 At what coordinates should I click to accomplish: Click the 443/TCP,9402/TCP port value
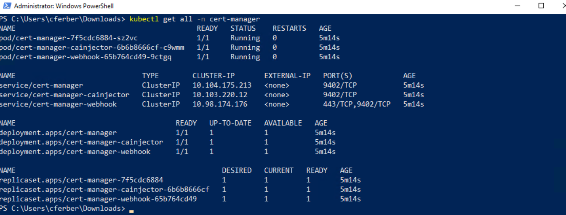[x=357, y=104]
